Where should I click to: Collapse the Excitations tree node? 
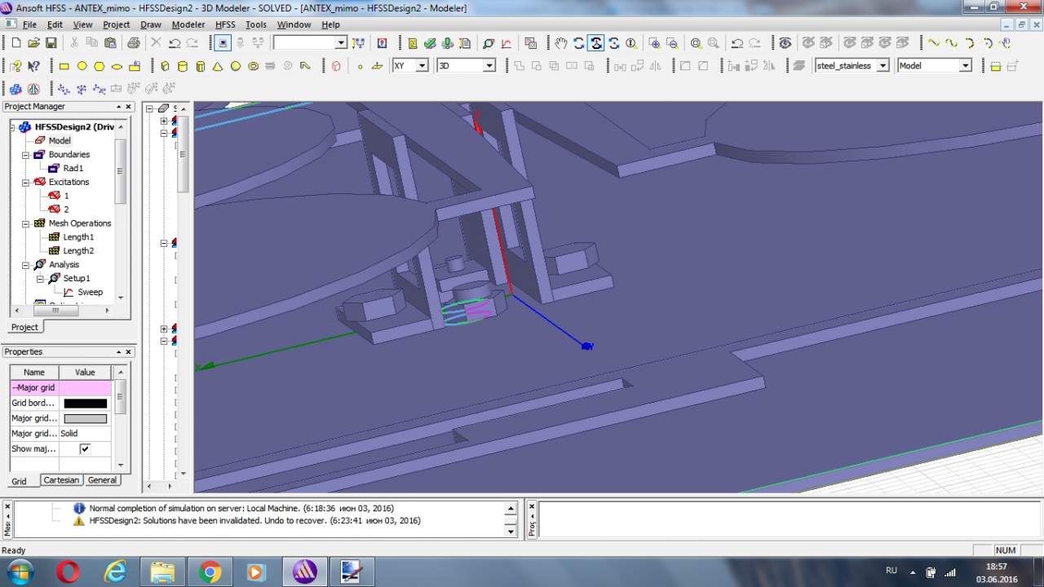click(x=26, y=182)
